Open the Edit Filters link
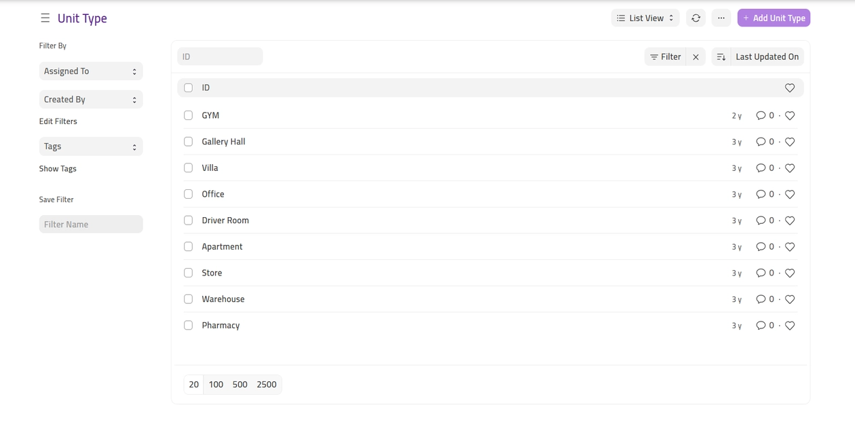This screenshot has width=855, height=424. [58, 121]
